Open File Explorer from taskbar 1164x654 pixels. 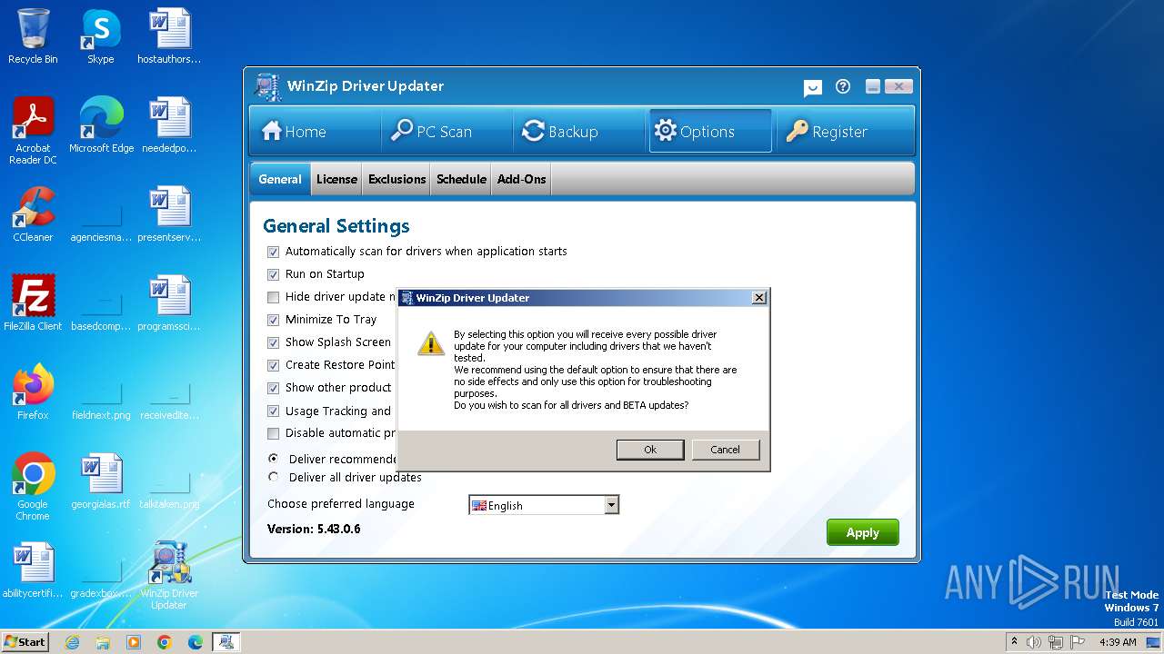pyautogui.click(x=103, y=642)
